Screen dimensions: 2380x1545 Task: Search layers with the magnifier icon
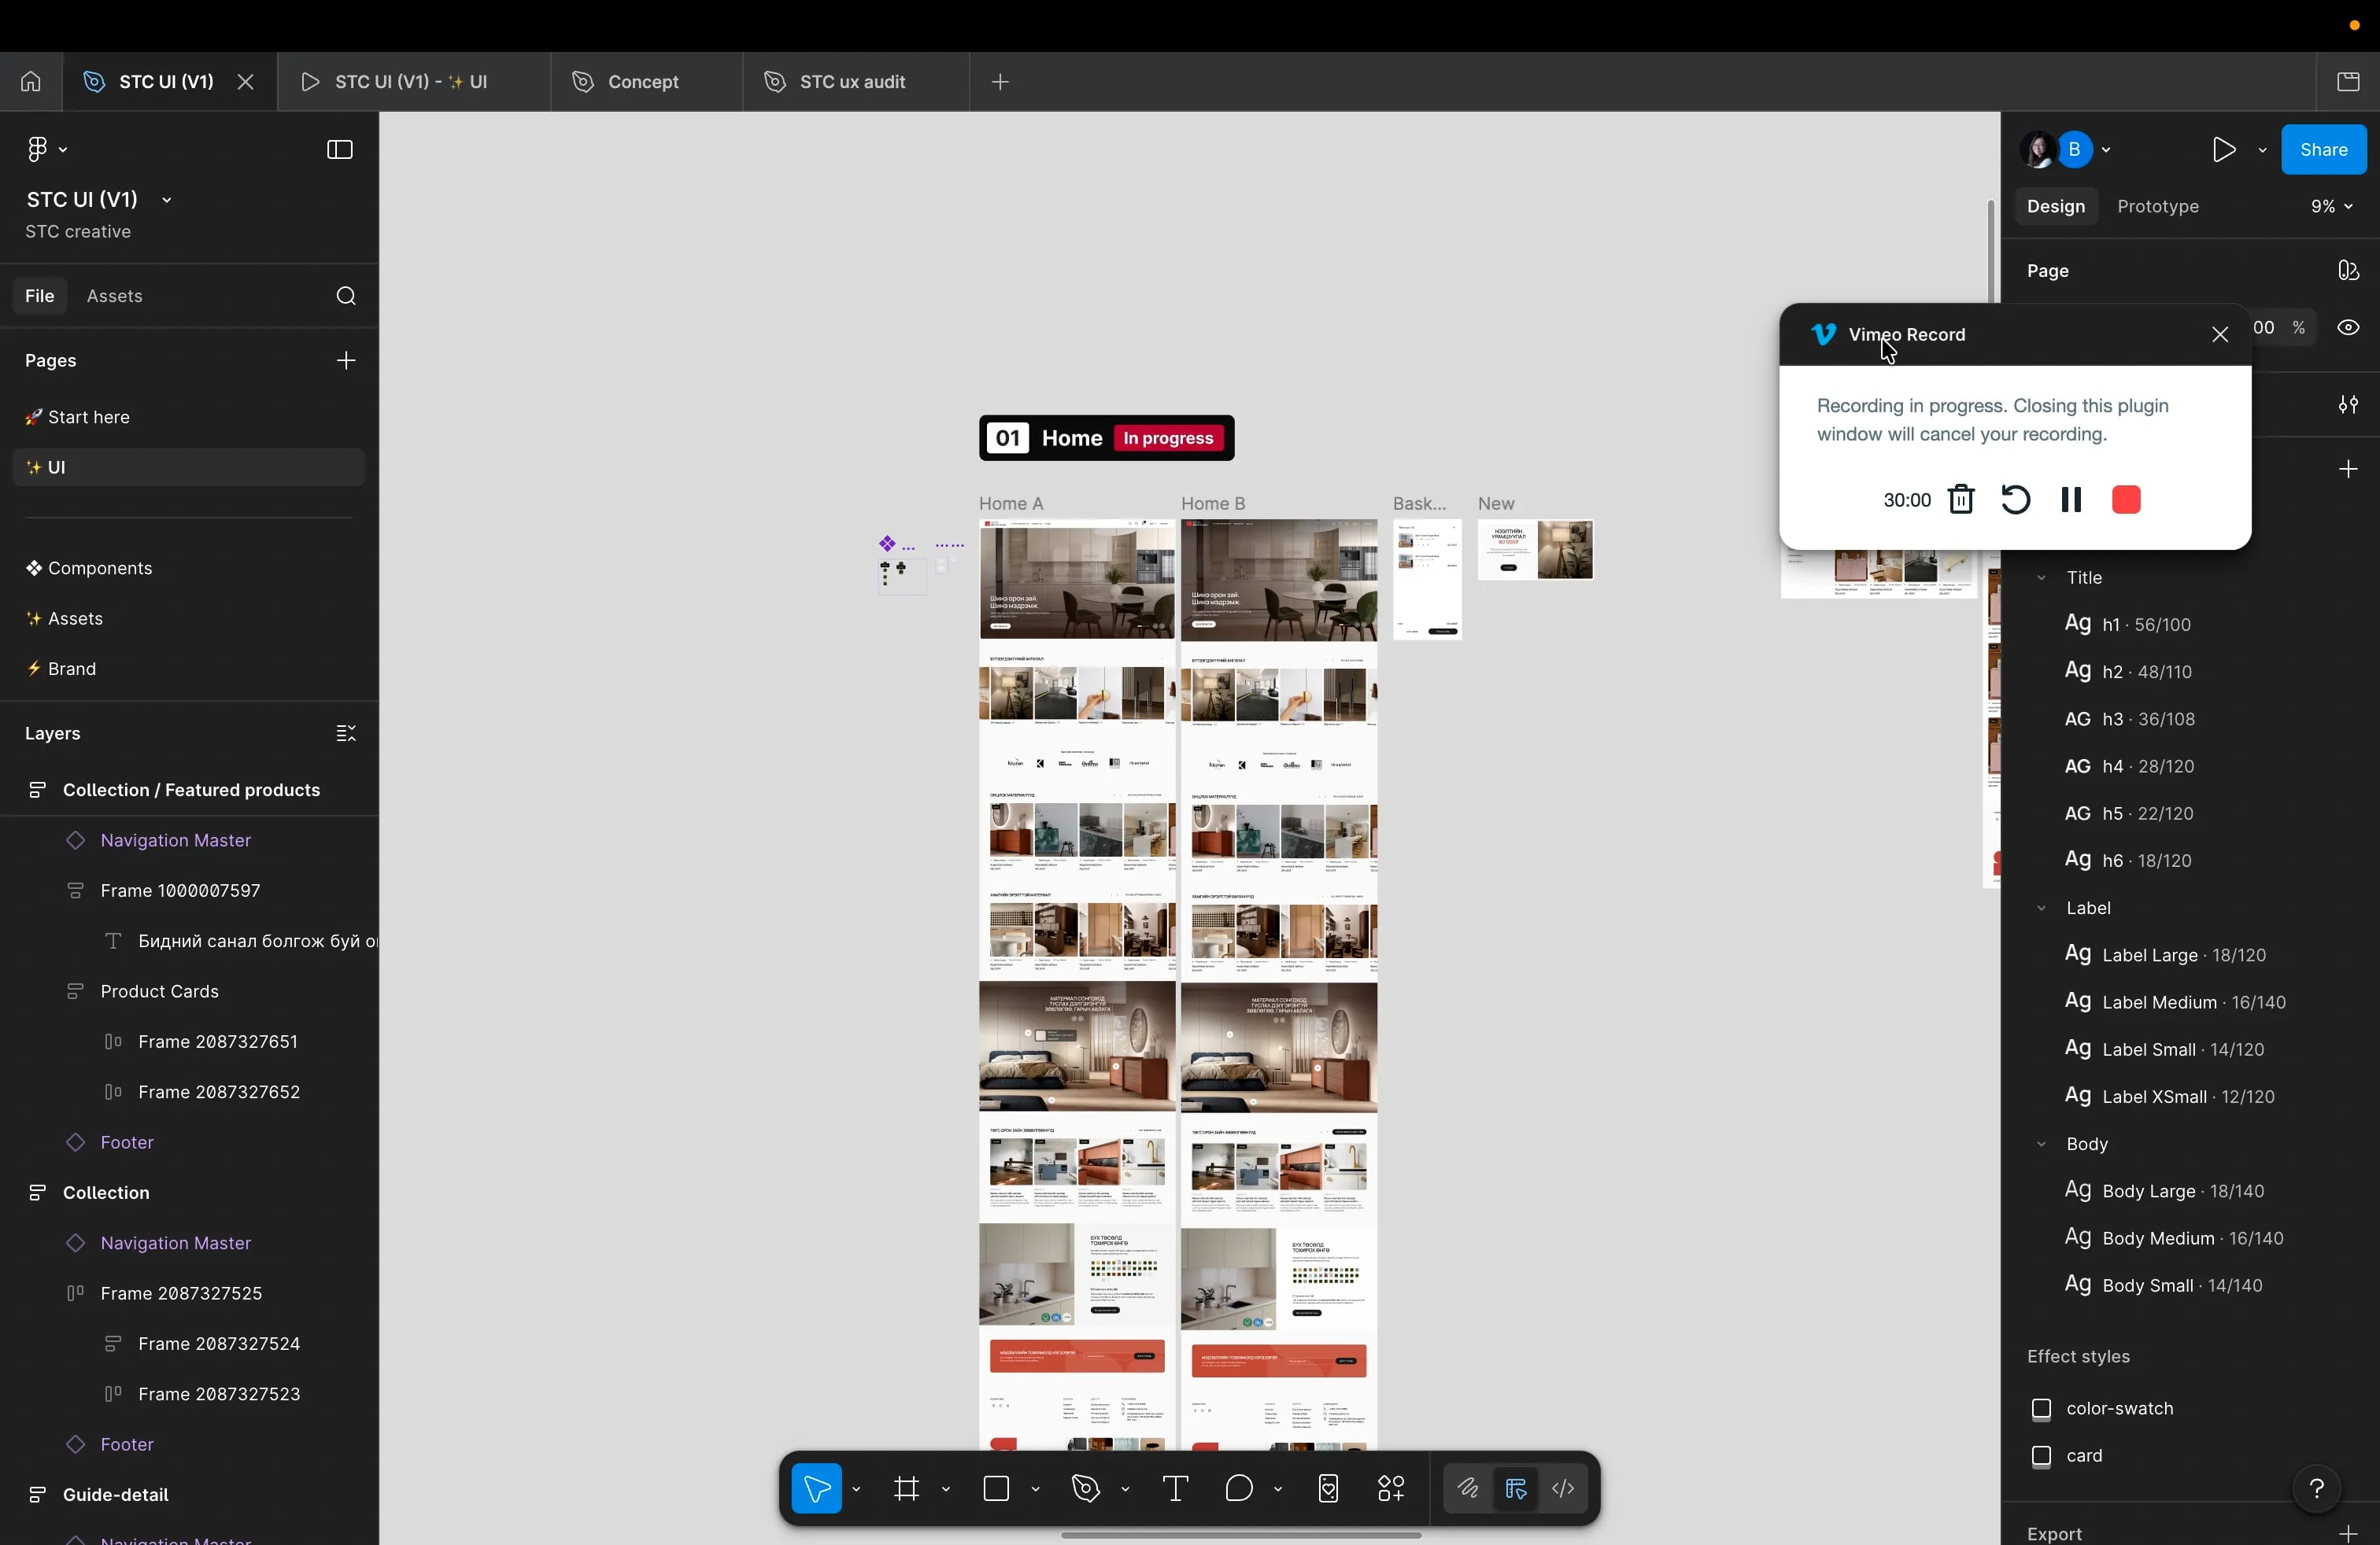[x=346, y=297]
